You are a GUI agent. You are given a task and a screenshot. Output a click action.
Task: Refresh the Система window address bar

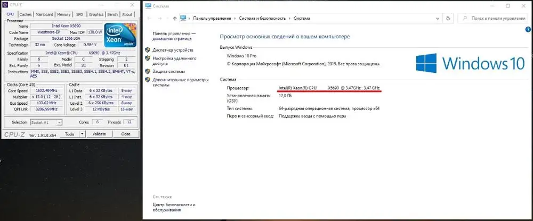[448, 18]
